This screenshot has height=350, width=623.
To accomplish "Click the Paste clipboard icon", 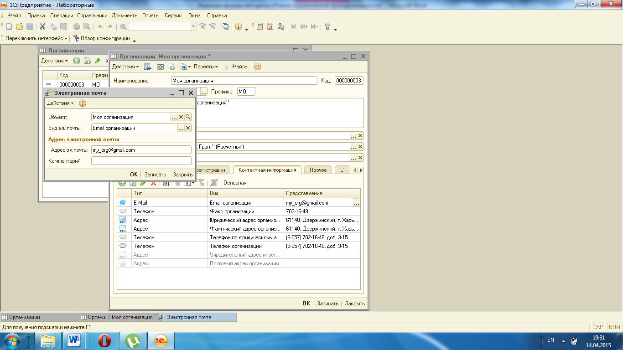I will [63, 26].
